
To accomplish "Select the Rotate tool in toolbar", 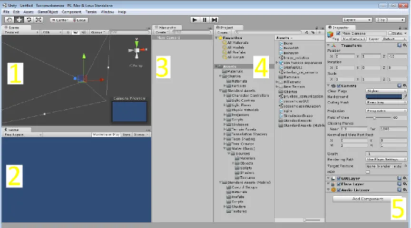I will coord(29,20).
